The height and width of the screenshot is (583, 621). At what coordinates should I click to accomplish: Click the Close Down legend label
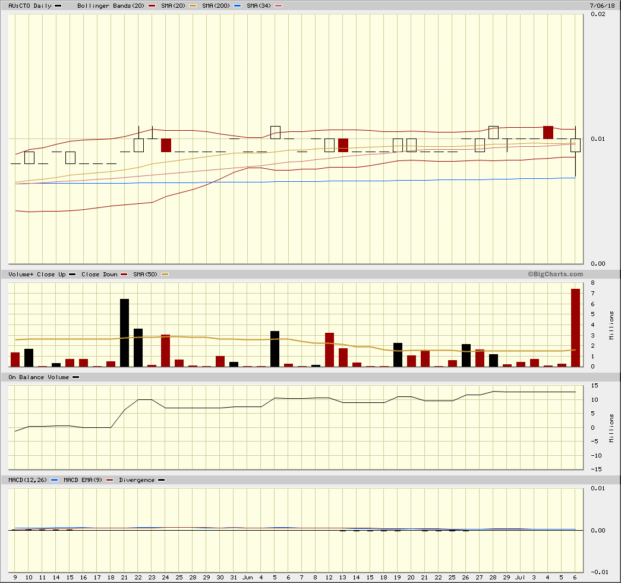pyautogui.click(x=99, y=275)
